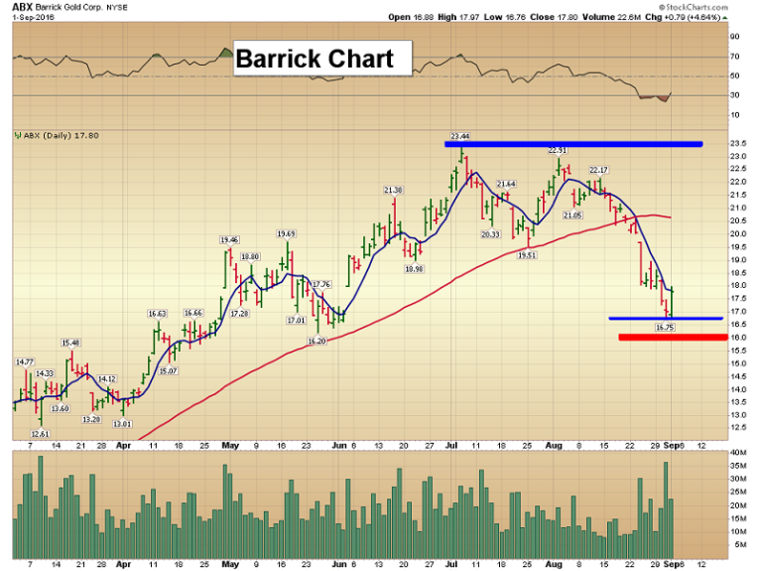Click the 12.61 lowest price label
Screen dimensions: 759x571
pyautogui.click(x=40, y=434)
